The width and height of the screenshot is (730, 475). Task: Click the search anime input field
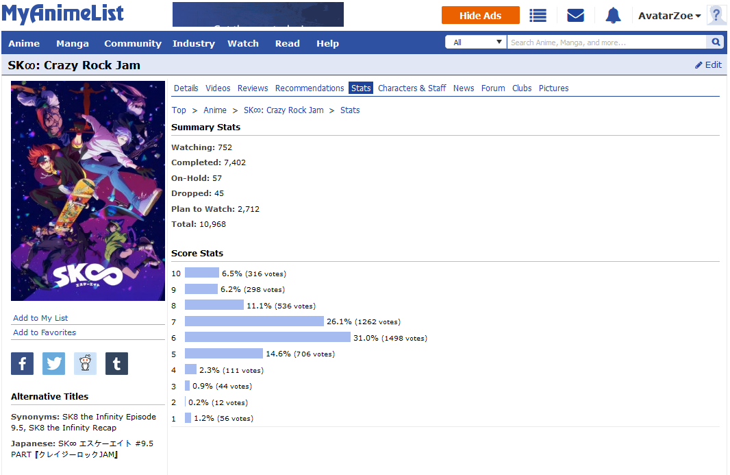click(607, 42)
